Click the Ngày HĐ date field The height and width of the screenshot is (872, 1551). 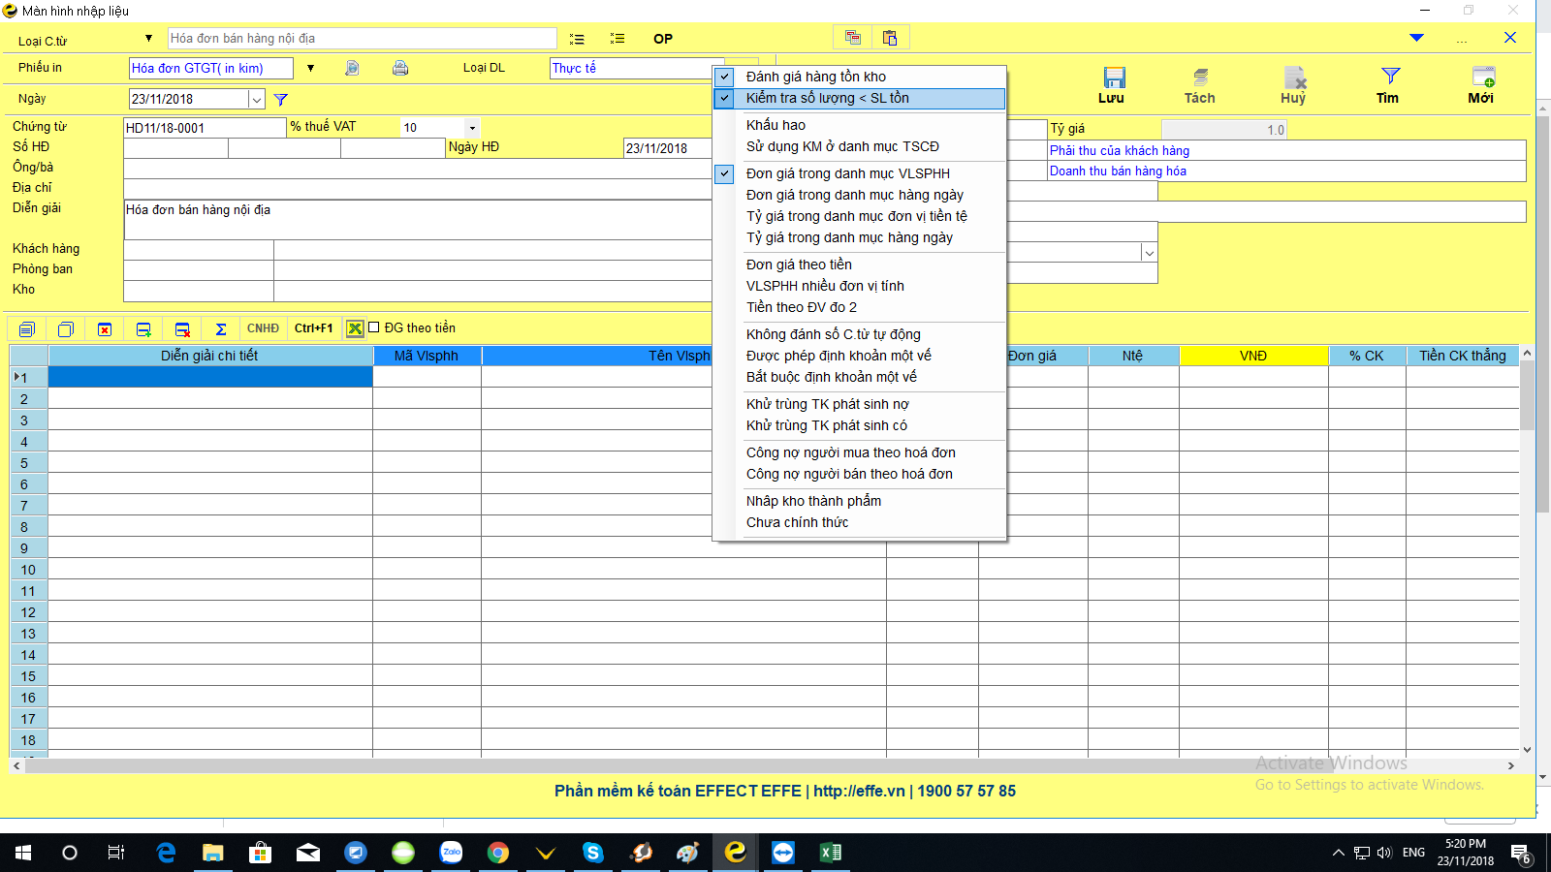[667, 148]
